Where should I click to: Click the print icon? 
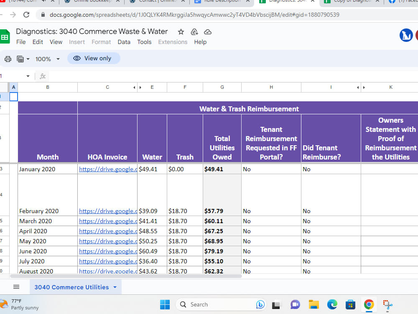point(8,59)
